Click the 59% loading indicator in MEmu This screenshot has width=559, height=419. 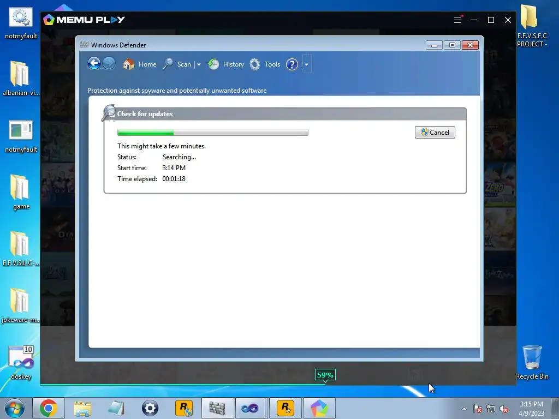pos(325,375)
